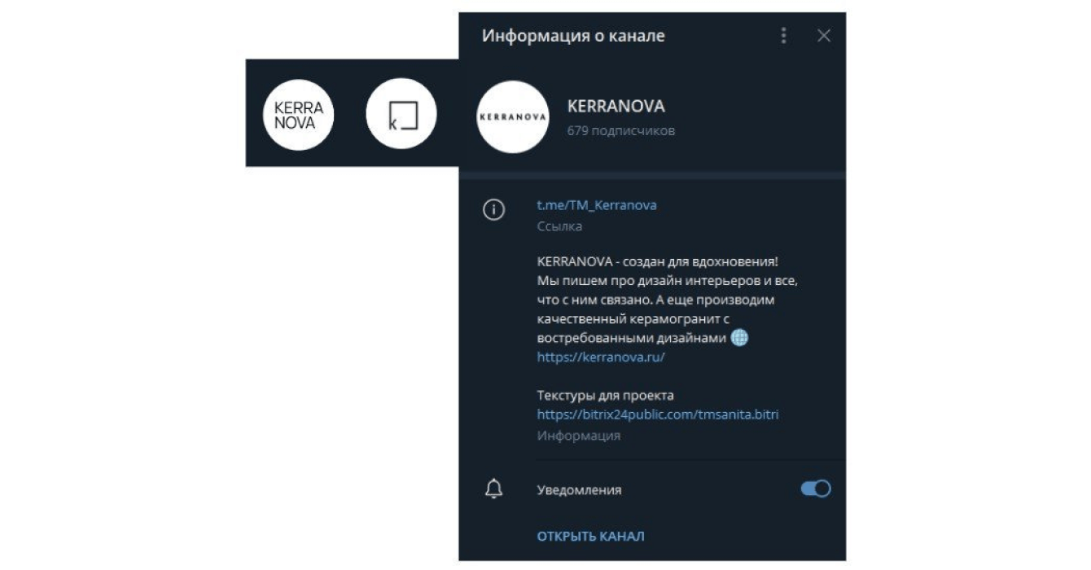Open the t.me/TM_Kerranova link
Image resolution: width=1091 pixels, height=570 pixels.
click(597, 205)
